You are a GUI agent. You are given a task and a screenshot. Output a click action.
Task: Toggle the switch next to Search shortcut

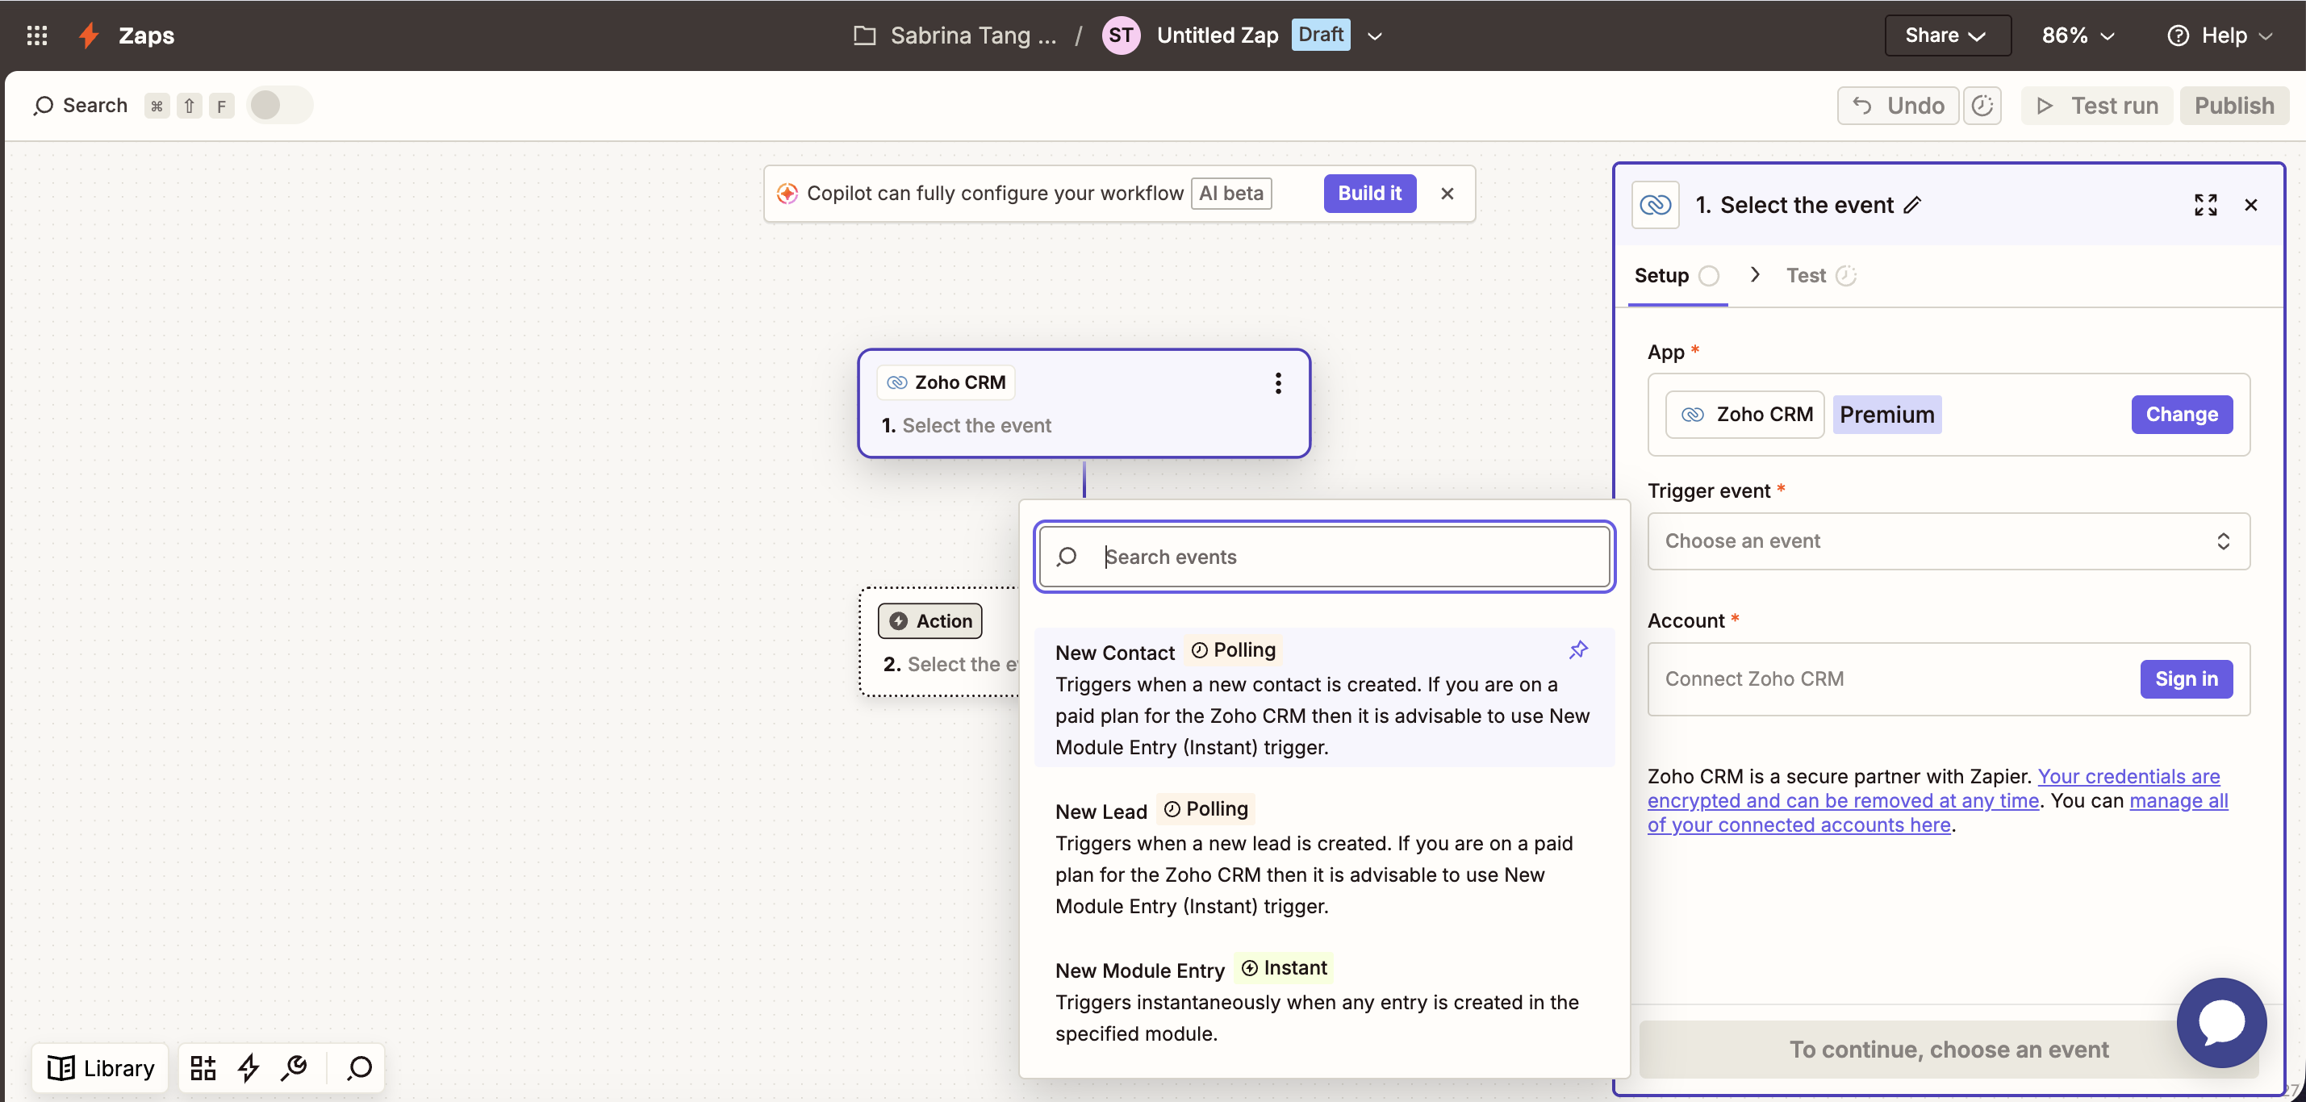tap(279, 106)
